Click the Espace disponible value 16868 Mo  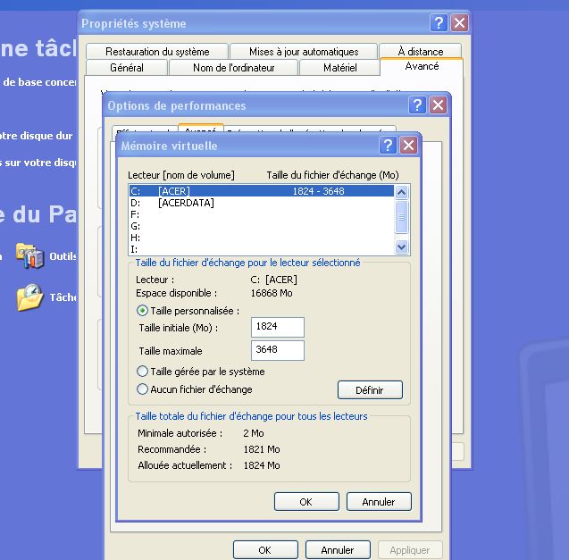click(x=272, y=293)
